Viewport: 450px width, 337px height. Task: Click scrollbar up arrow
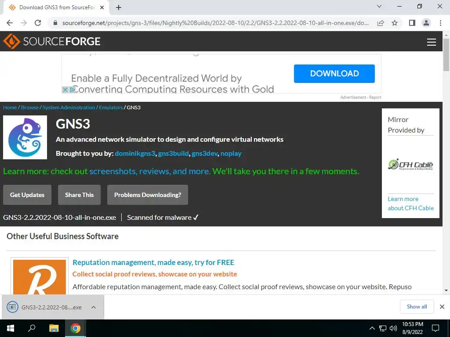(x=446, y=35)
